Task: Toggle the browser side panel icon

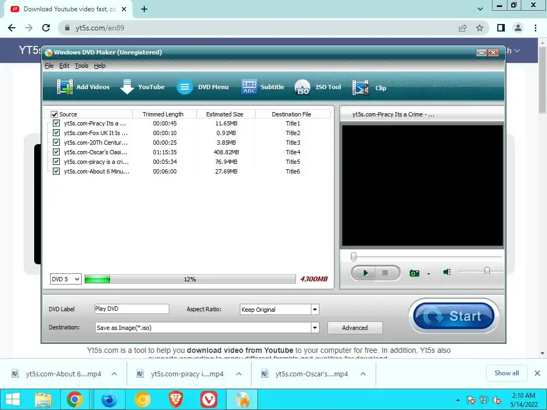Action: pyautogui.click(x=501, y=28)
